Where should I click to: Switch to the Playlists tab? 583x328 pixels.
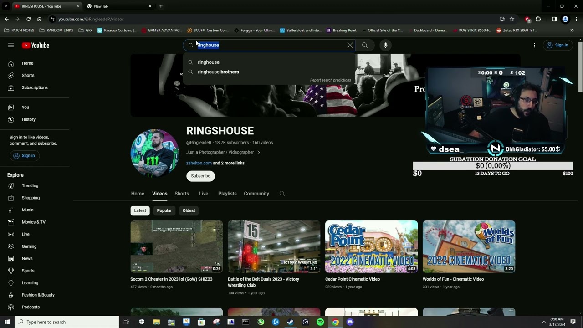[227, 194]
